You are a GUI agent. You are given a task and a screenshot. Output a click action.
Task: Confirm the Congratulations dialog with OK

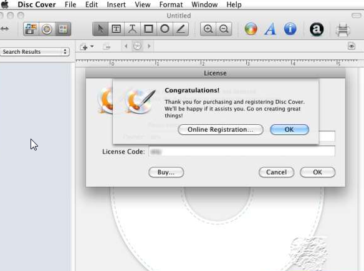(289, 130)
